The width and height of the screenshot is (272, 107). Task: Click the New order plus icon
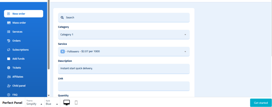[x=8, y=14]
